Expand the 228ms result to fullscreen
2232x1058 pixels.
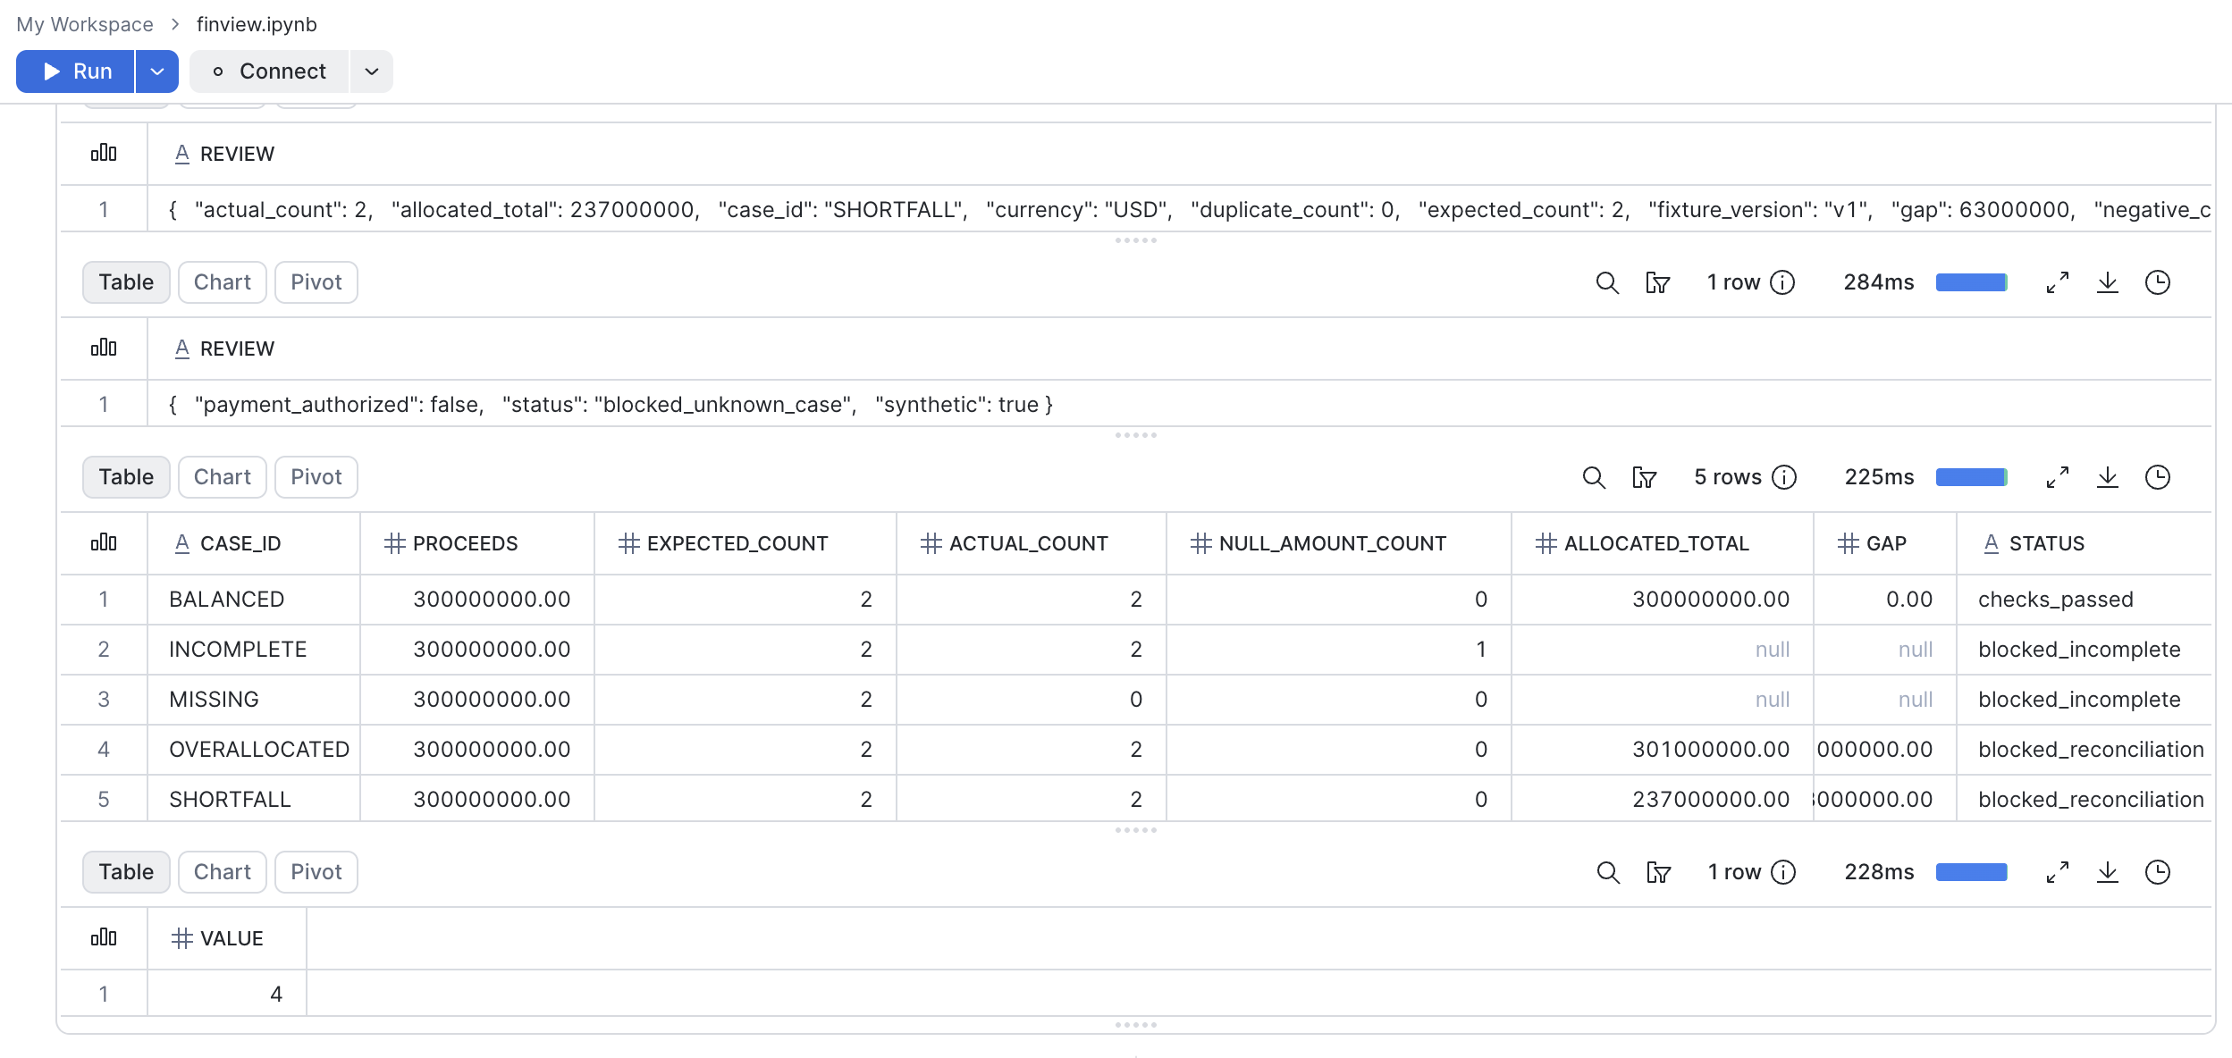2058,873
